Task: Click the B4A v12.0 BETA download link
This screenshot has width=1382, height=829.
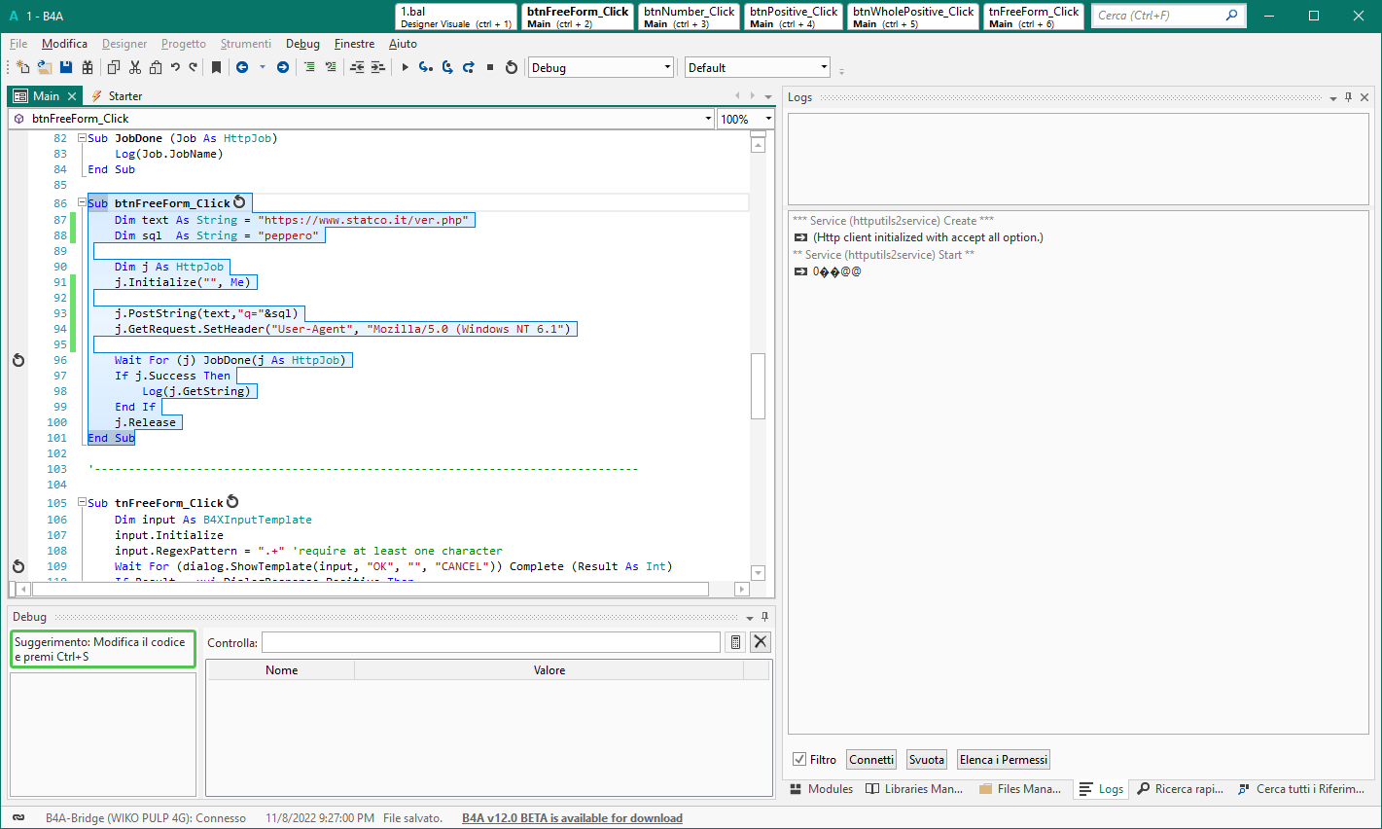Action: click(x=572, y=818)
